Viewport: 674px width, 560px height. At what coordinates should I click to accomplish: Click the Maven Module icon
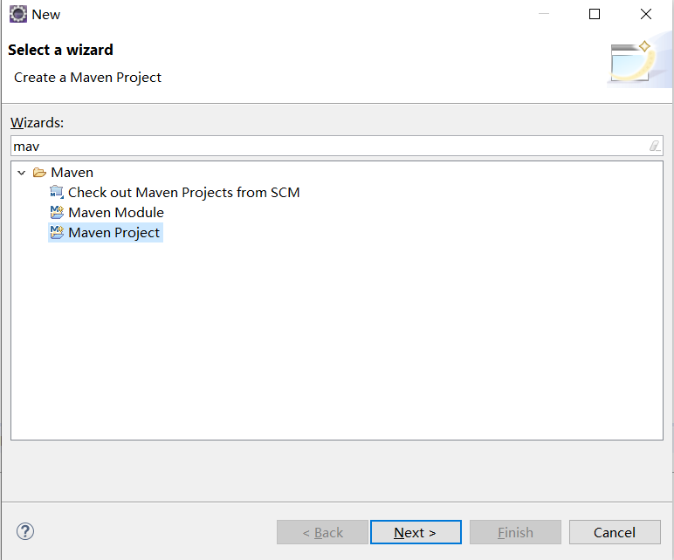point(57,212)
